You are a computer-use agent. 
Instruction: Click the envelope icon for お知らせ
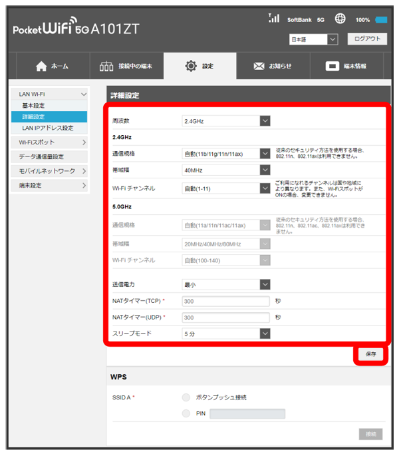click(x=259, y=66)
